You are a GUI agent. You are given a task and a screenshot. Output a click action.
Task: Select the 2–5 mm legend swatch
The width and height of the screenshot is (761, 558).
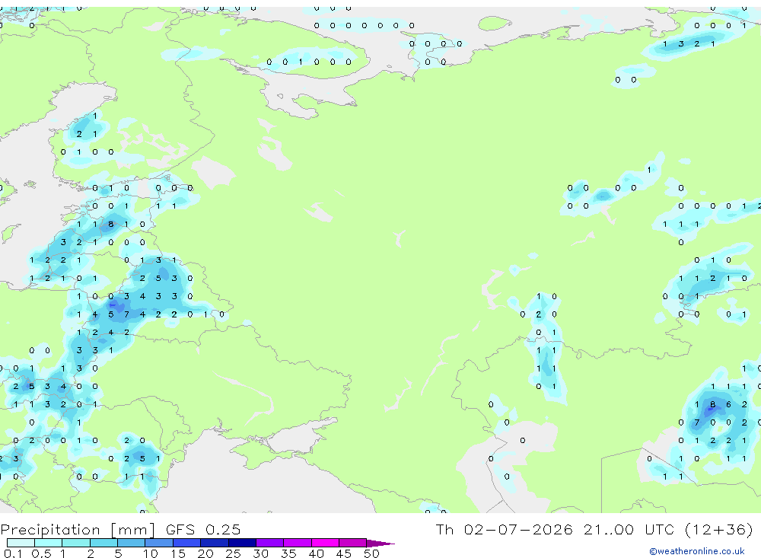click(x=103, y=543)
